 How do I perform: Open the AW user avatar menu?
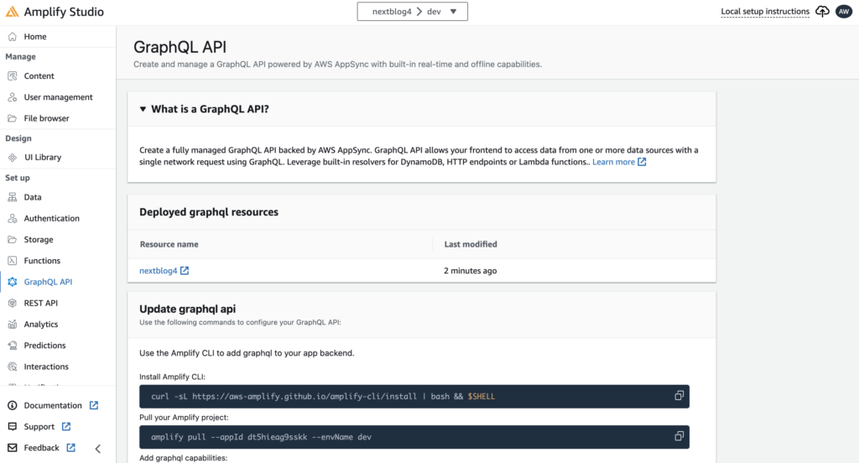tap(844, 12)
